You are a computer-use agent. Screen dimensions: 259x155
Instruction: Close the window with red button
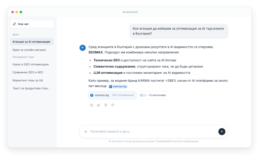(12, 12)
